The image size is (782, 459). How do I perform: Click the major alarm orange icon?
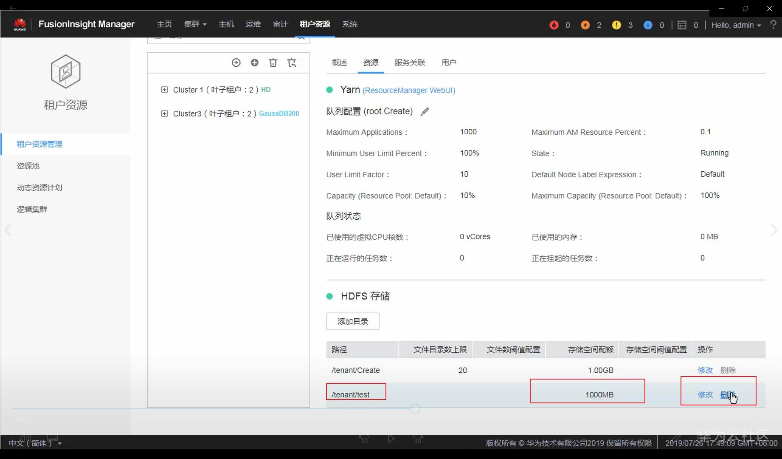click(x=585, y=25)
